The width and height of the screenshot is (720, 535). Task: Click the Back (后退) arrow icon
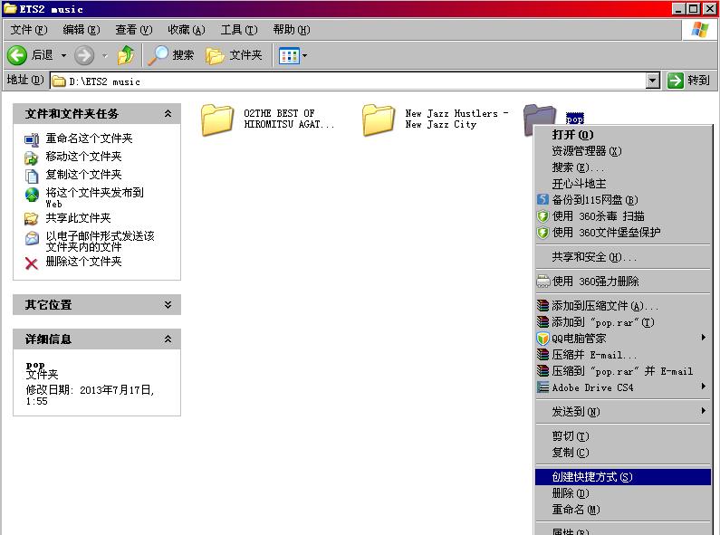(17, 55)
